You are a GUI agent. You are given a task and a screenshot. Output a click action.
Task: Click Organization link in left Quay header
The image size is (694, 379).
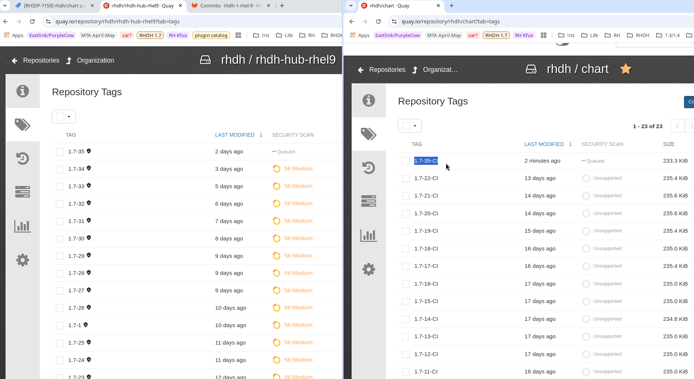coord(95,60)
